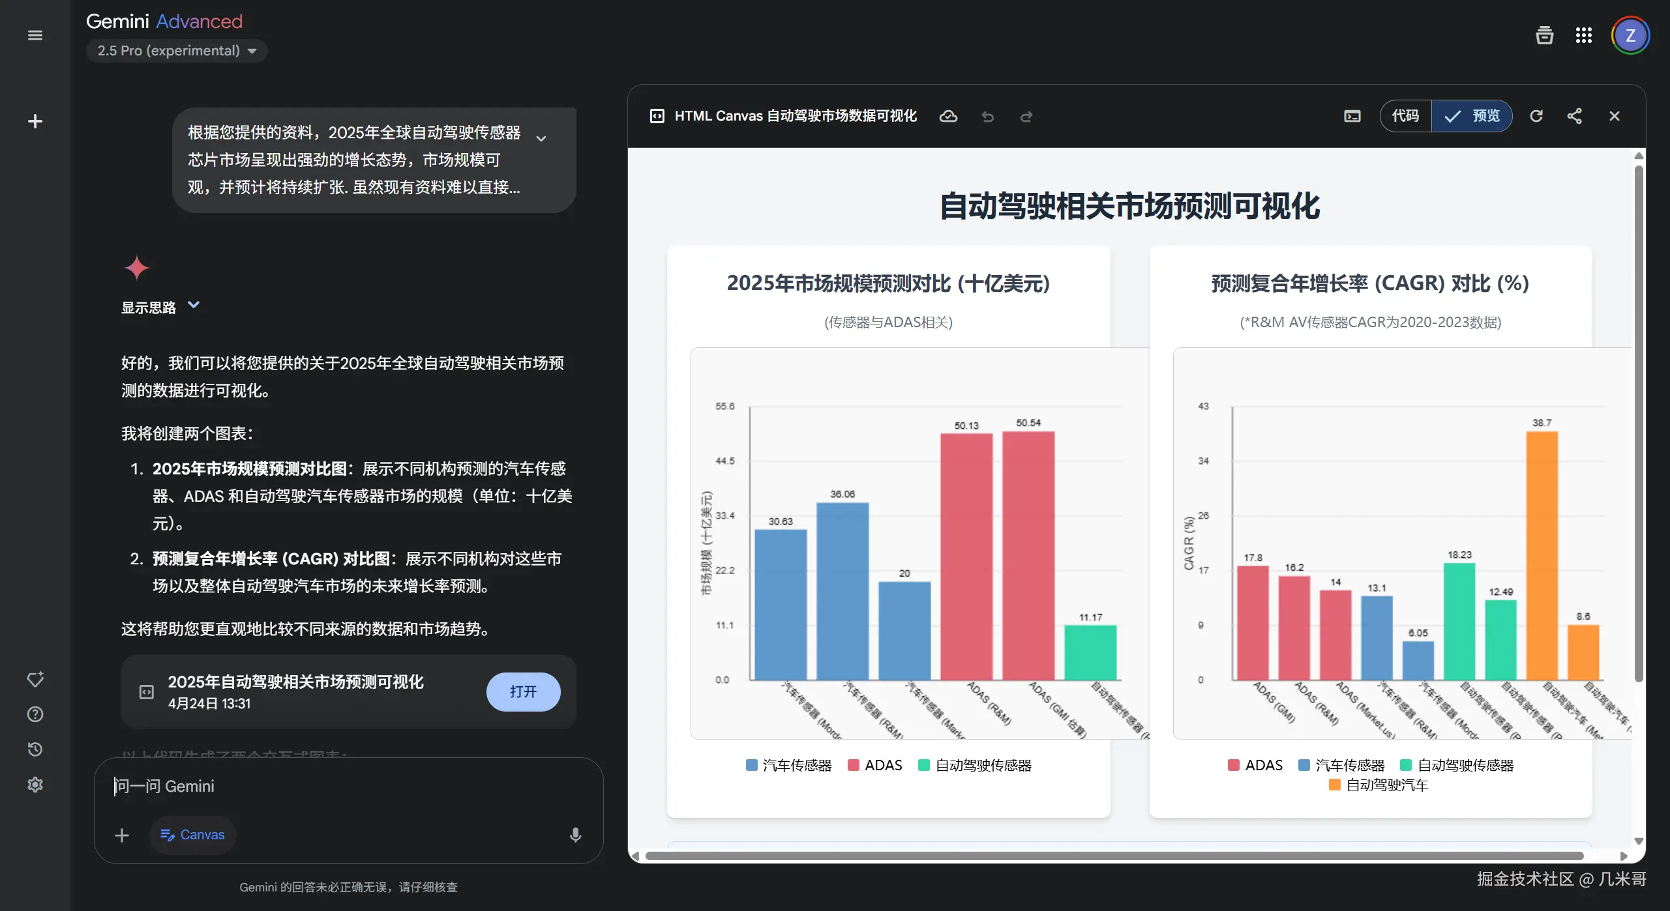Save the canvas to cloud
Image resolution: width=1670 pixels, height=911 pixels.
(x=949, y=116)
